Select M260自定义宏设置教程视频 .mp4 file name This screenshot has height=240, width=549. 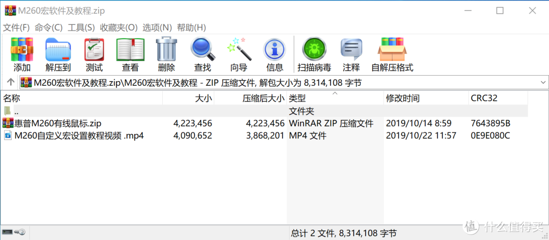(x=79, y=135)
